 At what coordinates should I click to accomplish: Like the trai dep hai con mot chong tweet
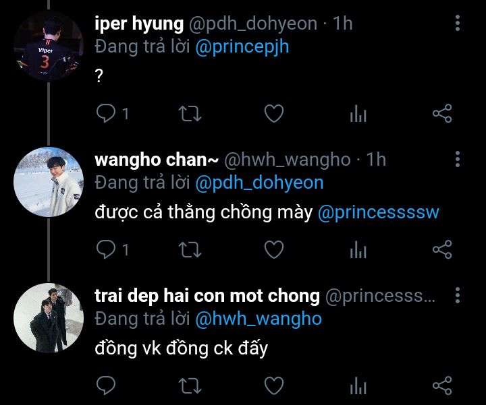click(274, 385)
